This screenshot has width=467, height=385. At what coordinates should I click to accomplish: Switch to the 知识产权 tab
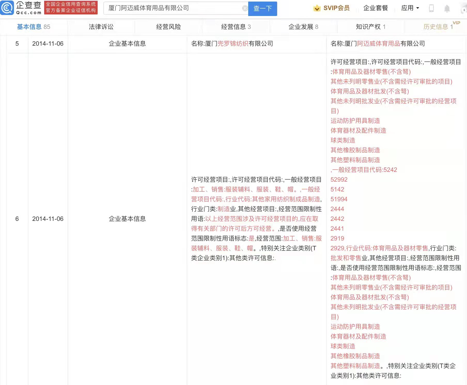[371, 27]
